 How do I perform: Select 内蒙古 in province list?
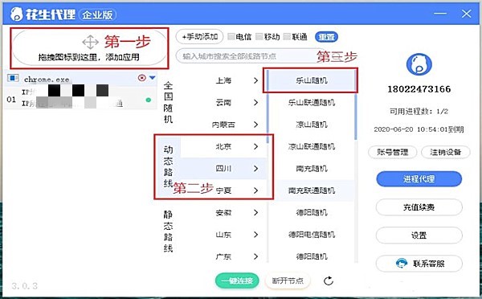click(x=223, y=125)
